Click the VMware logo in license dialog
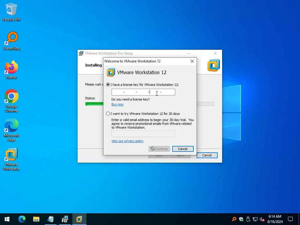The image size is (300, 225). click(x=111, y=73)
